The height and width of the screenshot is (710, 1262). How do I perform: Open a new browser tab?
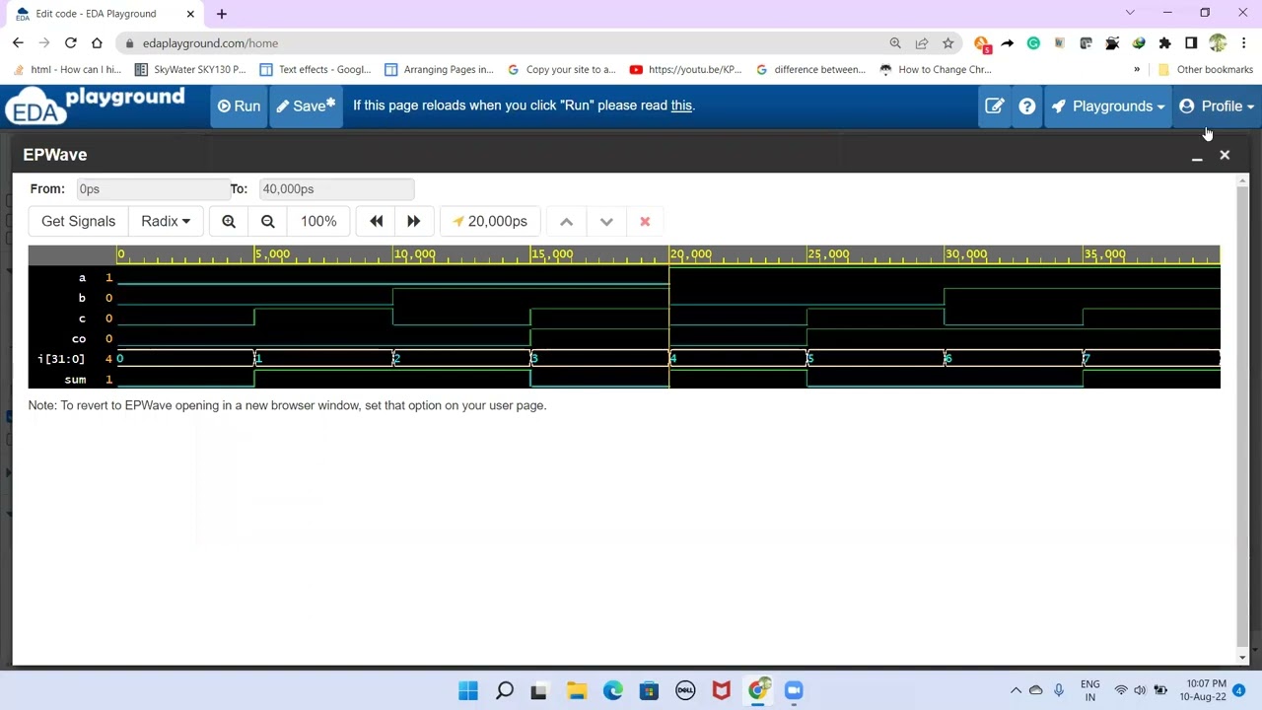click(222, 14)
